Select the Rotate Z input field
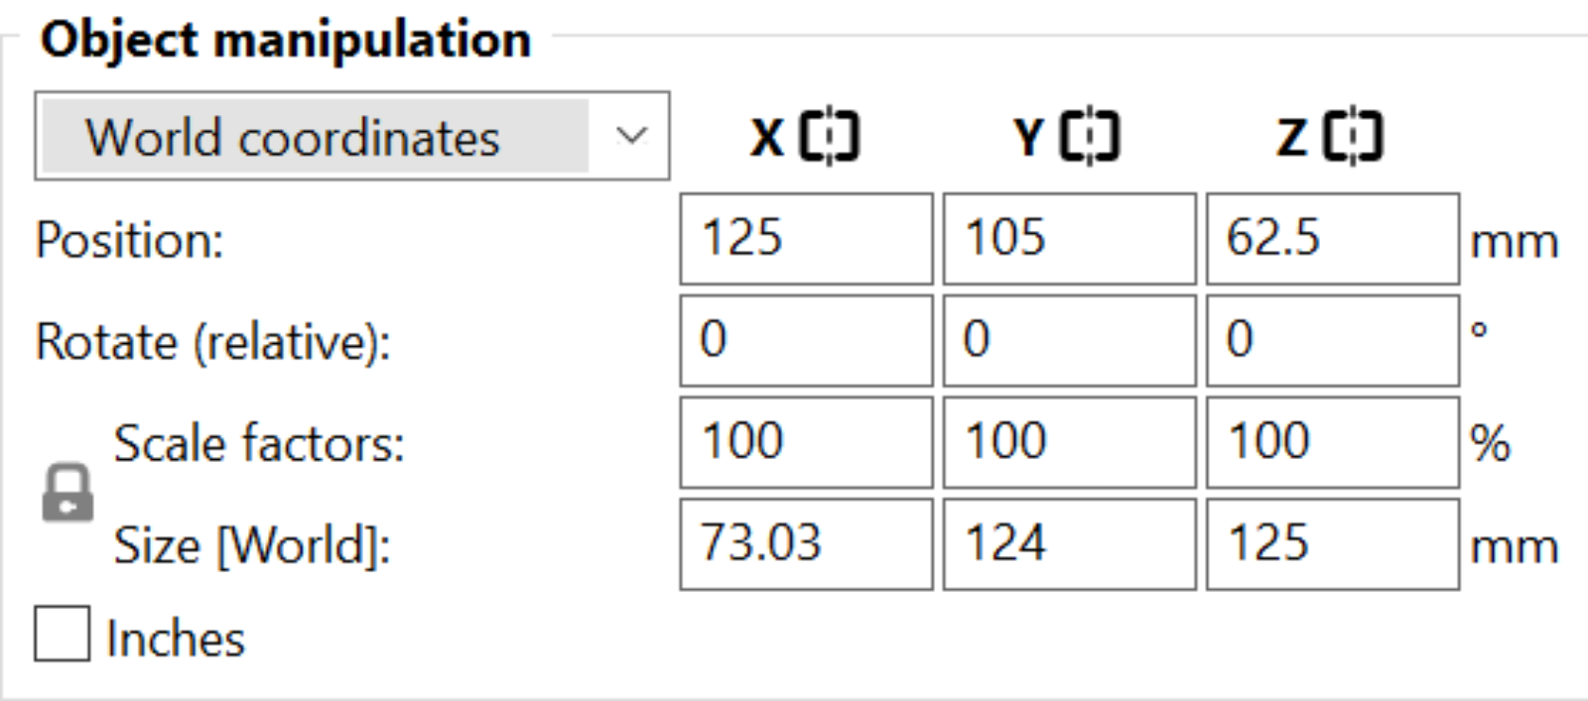This screenshot has width=1588, height=701. pos(1332,340)
